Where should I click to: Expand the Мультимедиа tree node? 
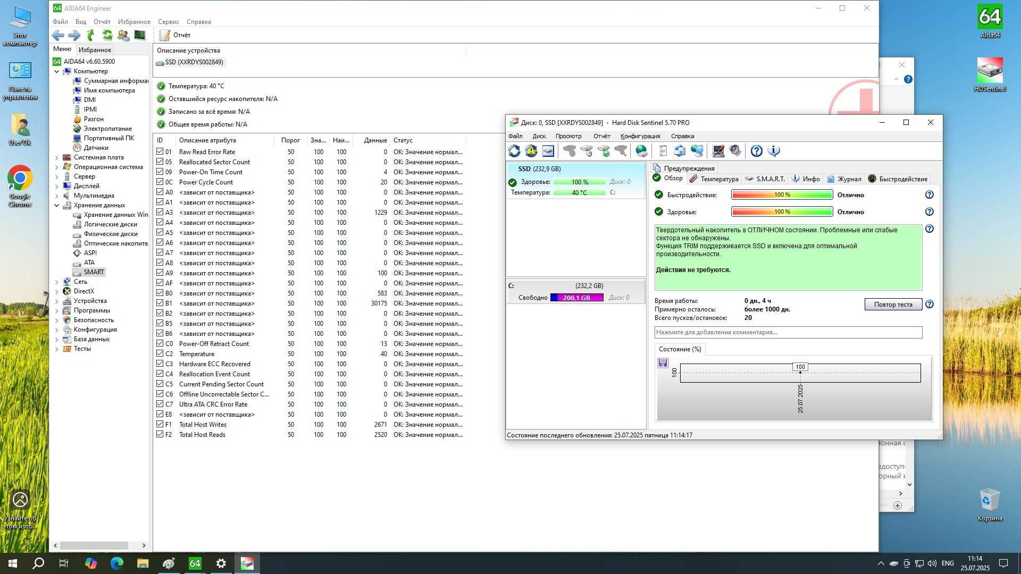coord(57,196)
